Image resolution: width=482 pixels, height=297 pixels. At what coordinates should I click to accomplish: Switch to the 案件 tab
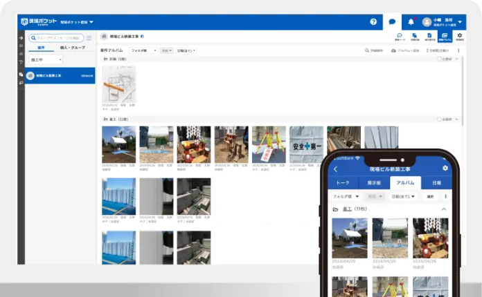[x=41, y=48]
